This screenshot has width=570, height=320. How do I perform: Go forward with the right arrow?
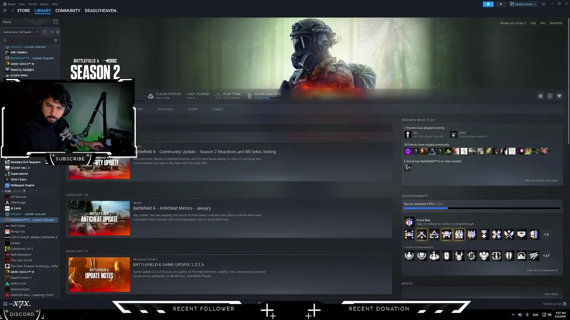tap(12, 11)
